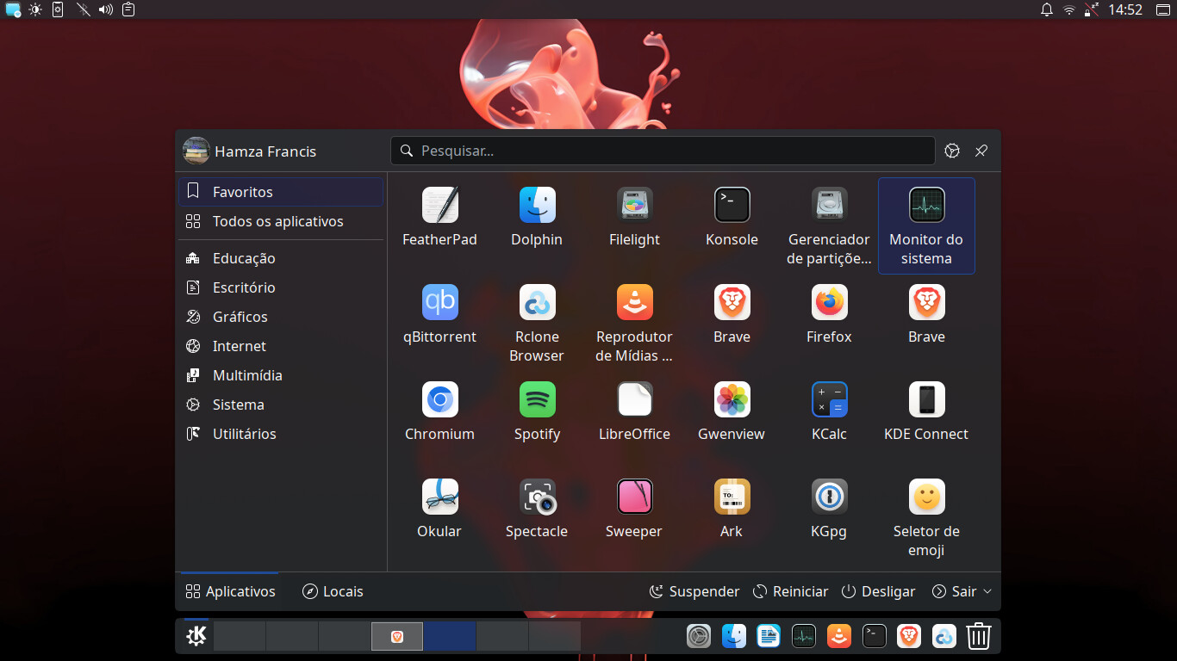Open the Wi-Fi network menu in the tray
This screenshot has height=661, width=1177.
1068,9
